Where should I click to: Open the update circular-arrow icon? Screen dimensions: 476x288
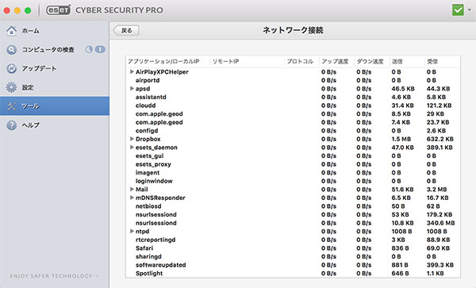[x=12, y=68]
